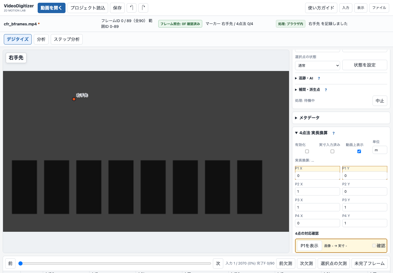This screenshot has width=393, height=273.
Task: Save with the 保存 button
Action: point(117,8)
